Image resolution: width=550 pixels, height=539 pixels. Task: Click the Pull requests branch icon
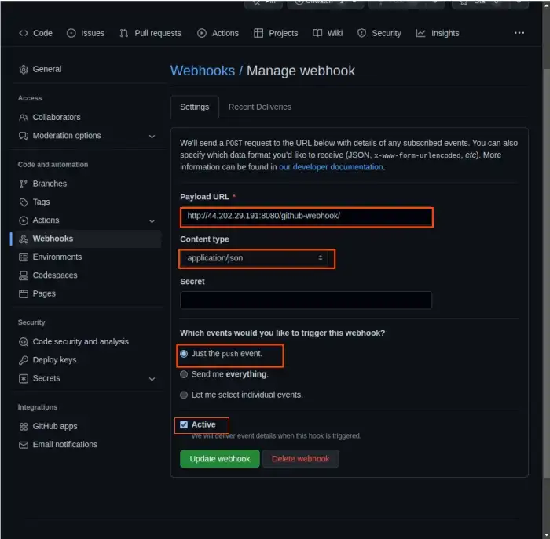pyautogui.click(x=124, y=33)
